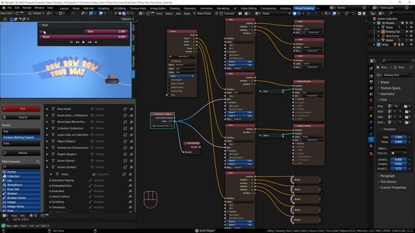Open the Material properties tab icon
The height and width of the screenshot is (233, 415).
click(x=371, y=146)
